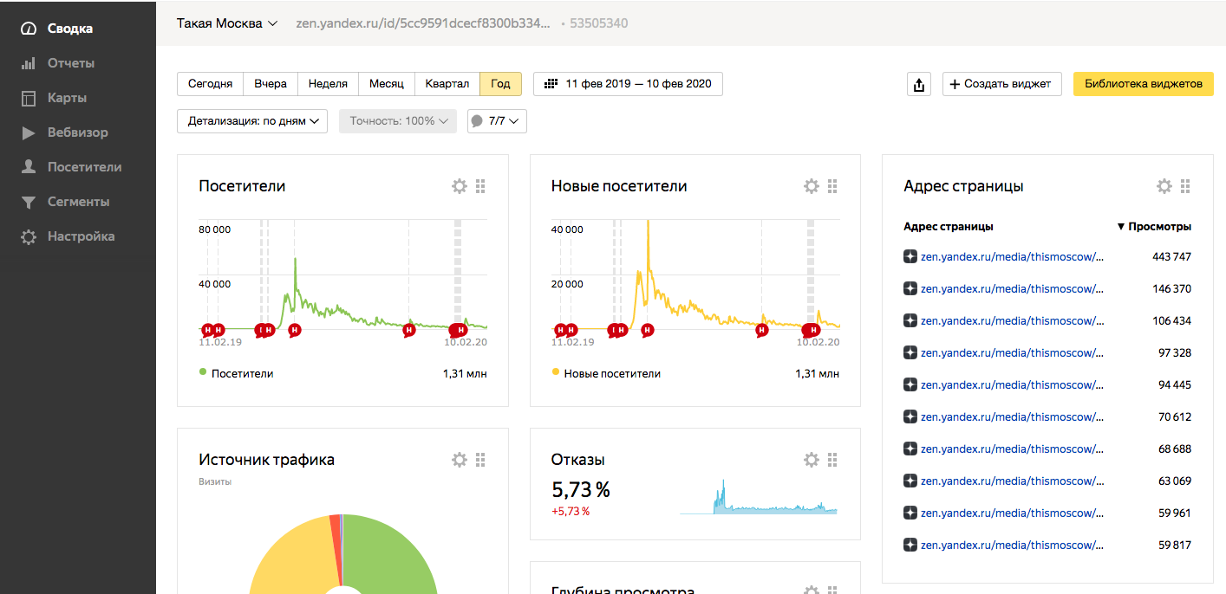Open page link with 97 328 views
Viewport: 1226px width, 594px height.
click(x=1013, y=352)
